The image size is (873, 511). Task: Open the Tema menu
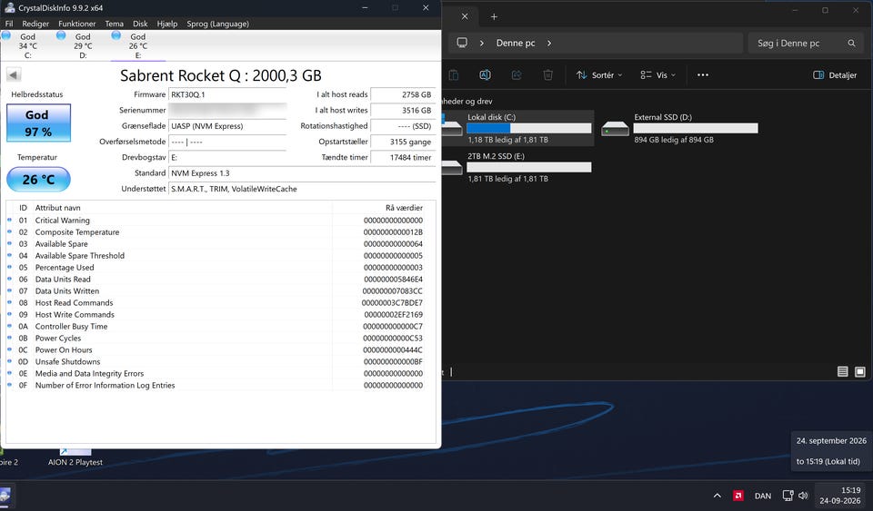[x=115, y=24]
